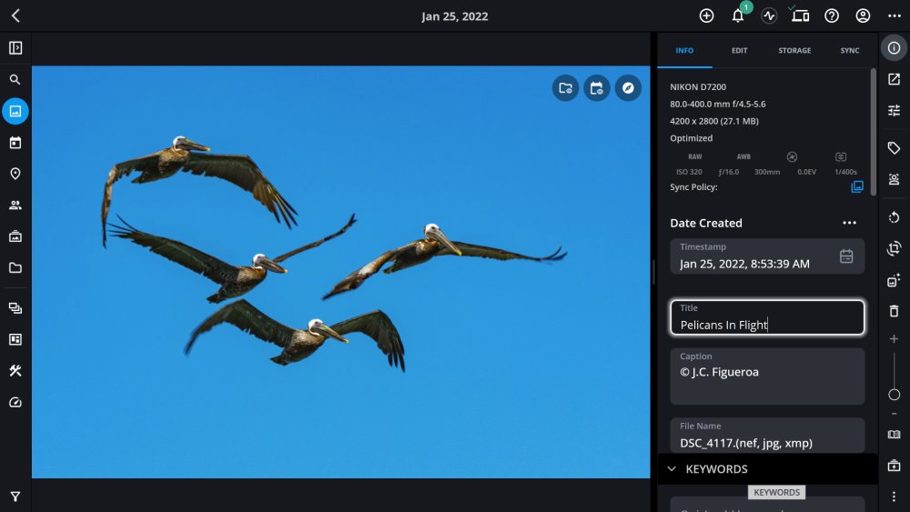The height and width of the screenshot is (512, 910).
Task: Toggle the left sidebar panel
Action: click(x=15, y=47)
